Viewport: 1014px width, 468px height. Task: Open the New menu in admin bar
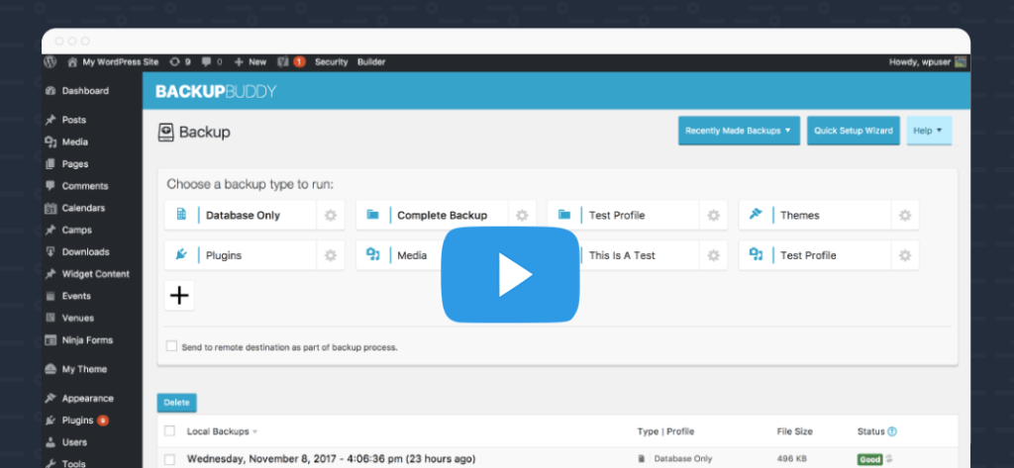click(251, 62)
